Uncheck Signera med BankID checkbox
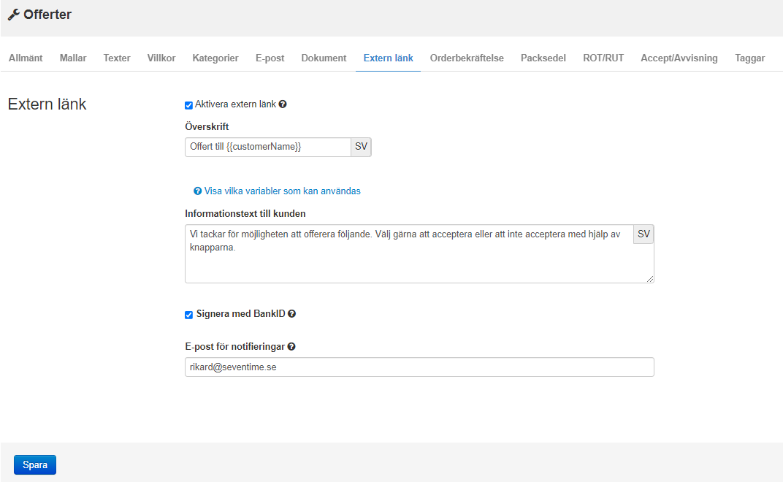This screenshot has height=482, width=783. click(188, 315)
